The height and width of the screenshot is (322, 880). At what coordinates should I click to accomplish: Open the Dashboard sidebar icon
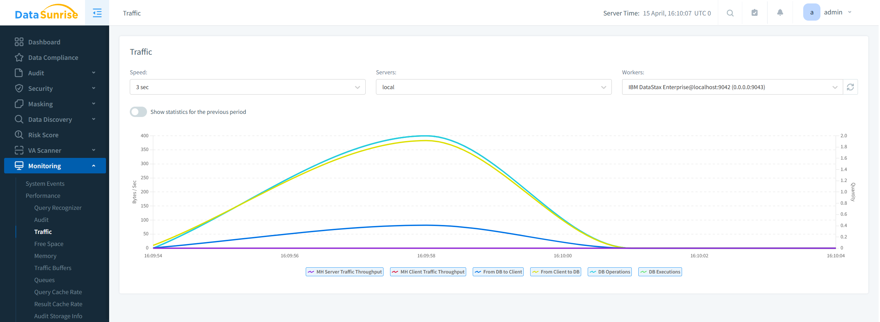point(20,42)
